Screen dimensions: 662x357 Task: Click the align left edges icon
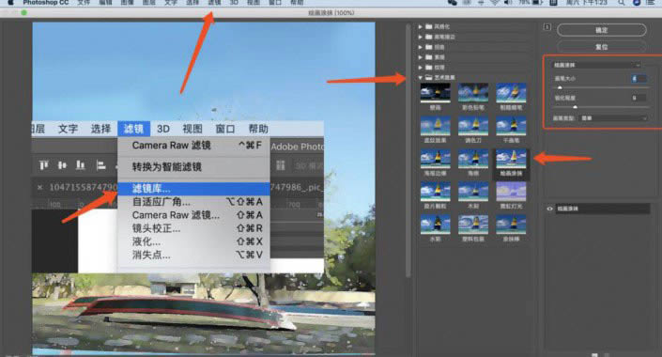point(100,165)
